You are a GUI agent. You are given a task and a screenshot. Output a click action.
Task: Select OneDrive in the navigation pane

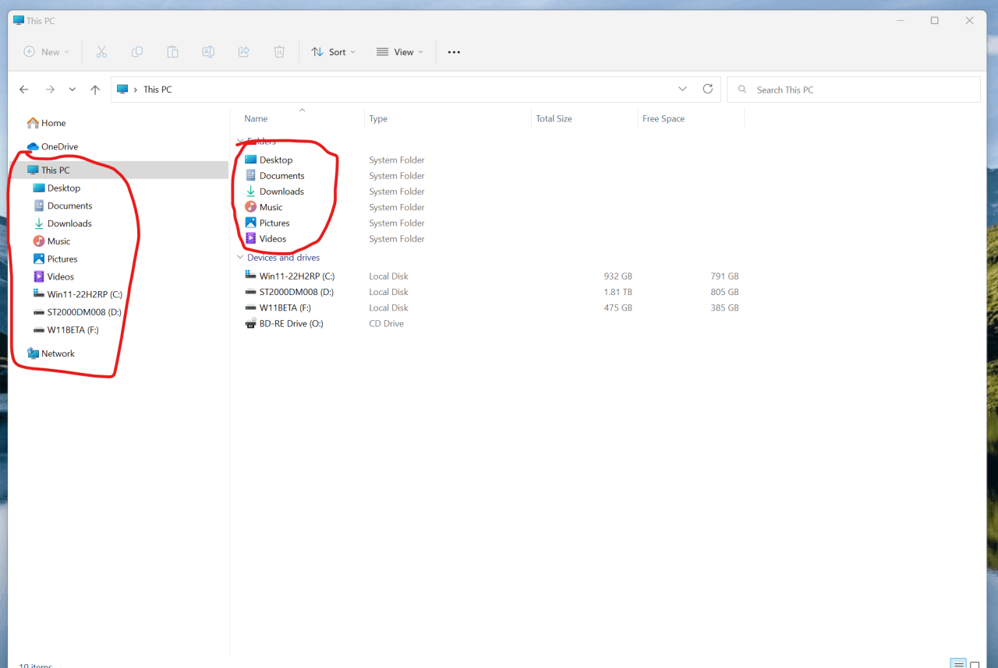(59, 146)
